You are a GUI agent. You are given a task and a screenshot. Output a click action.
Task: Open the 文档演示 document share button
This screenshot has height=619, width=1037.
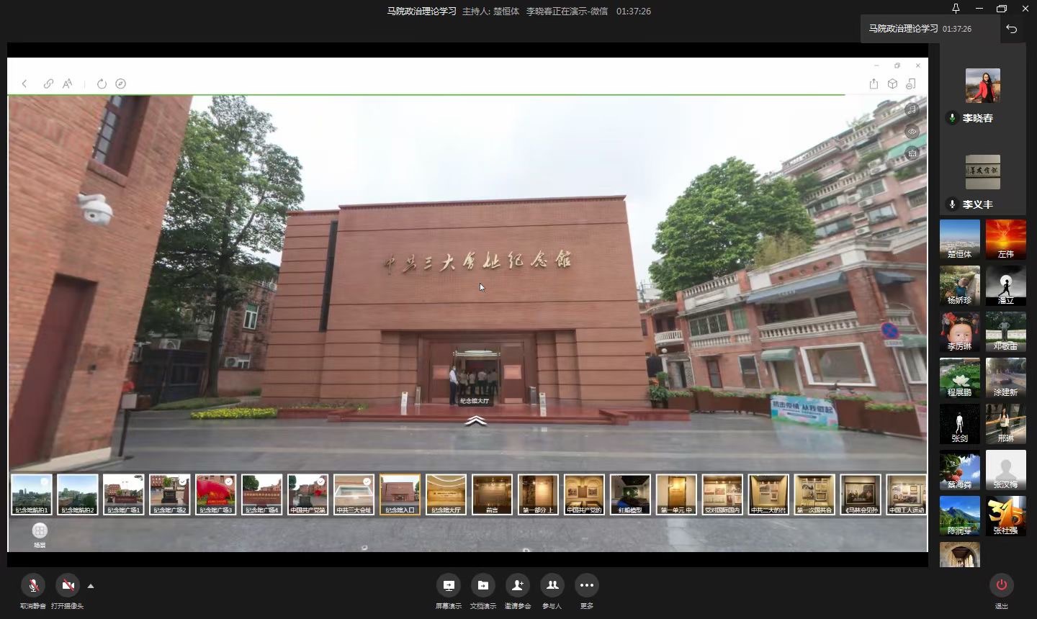click(x=482, y=585)
